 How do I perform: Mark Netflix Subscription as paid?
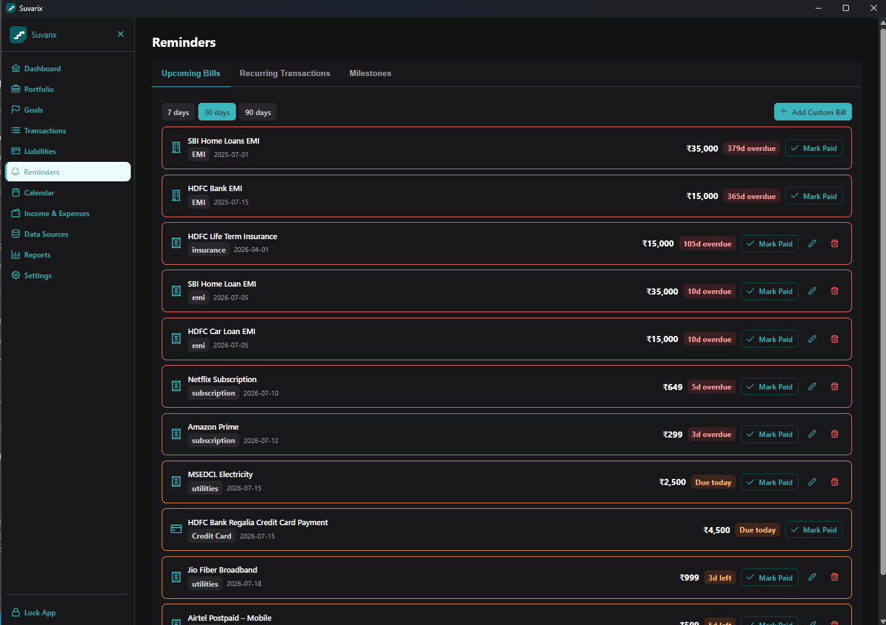point(769,386)
